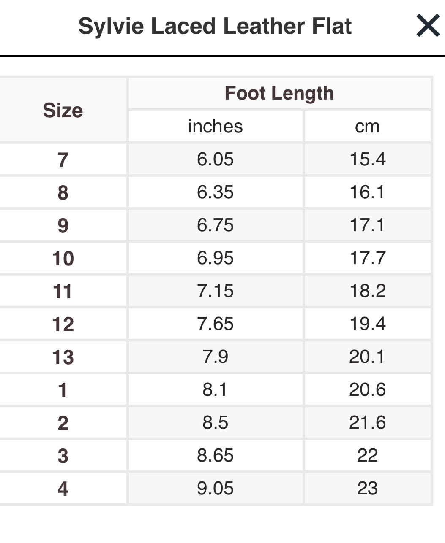Click the size 7 row label

(x=63, y=159)
